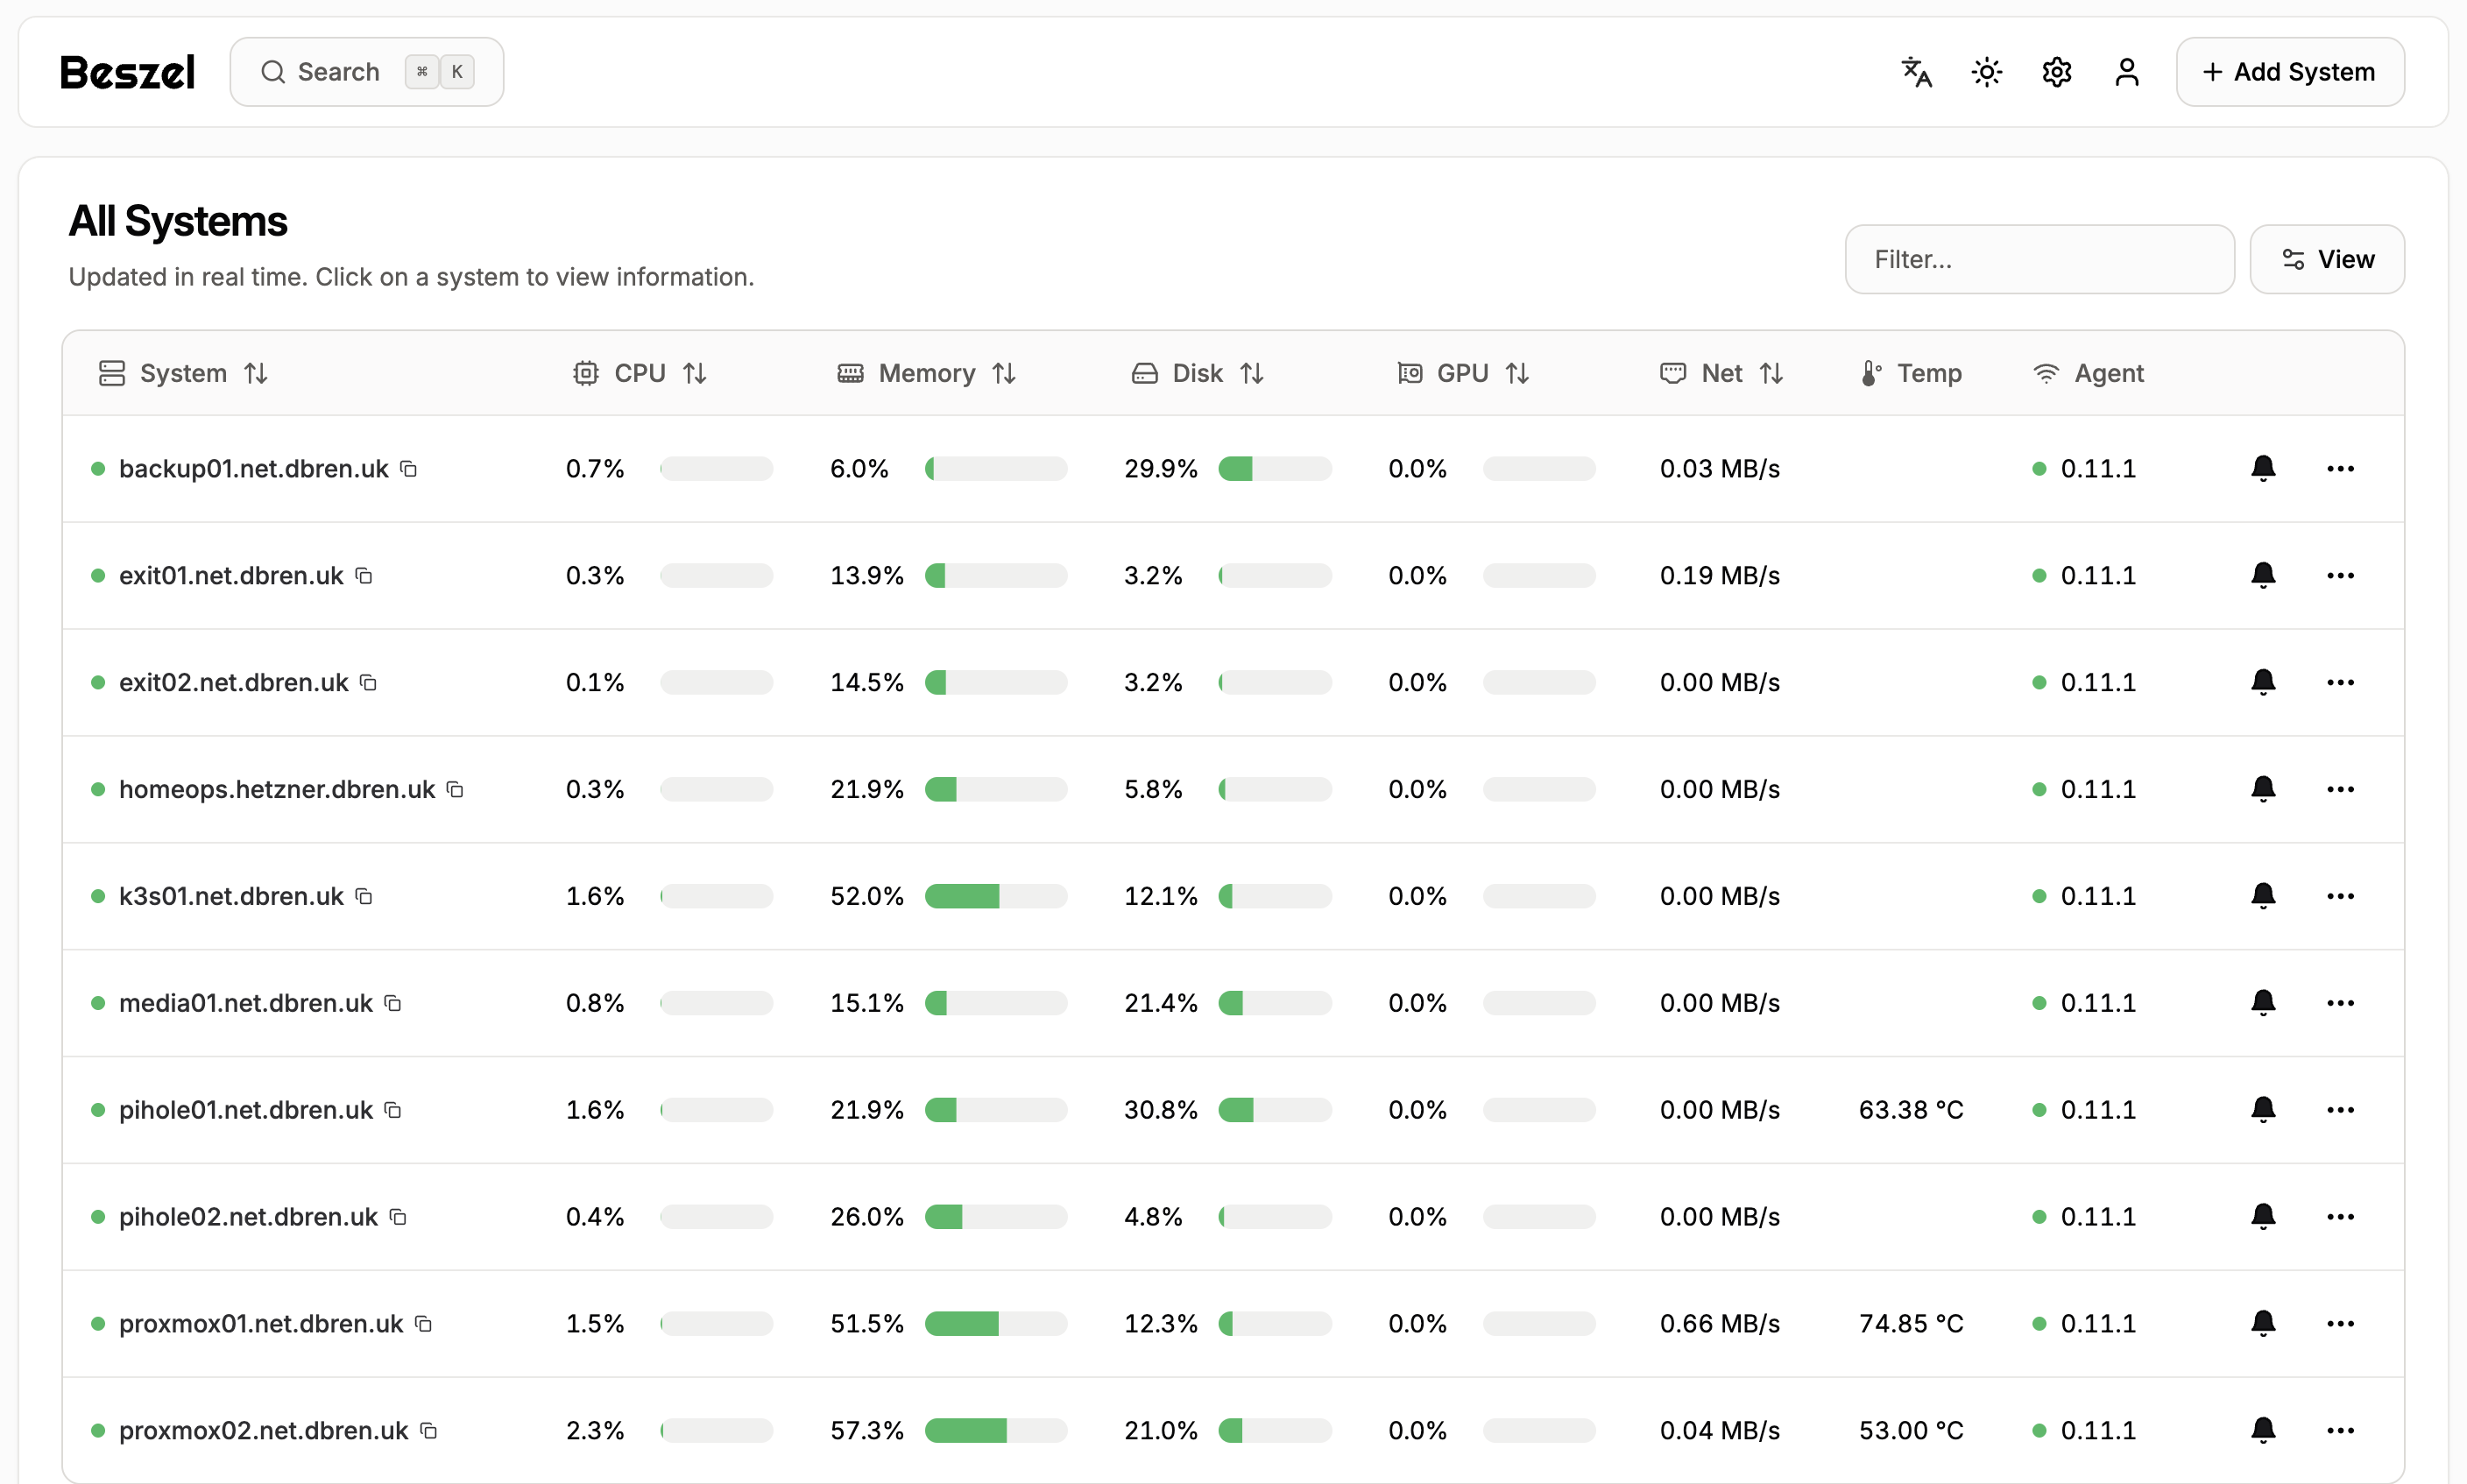Open alerts bell for k3s01.net.dbren.uk
The width and height of the screenshot is (2467, 1484).
(x=2263, y=896)
